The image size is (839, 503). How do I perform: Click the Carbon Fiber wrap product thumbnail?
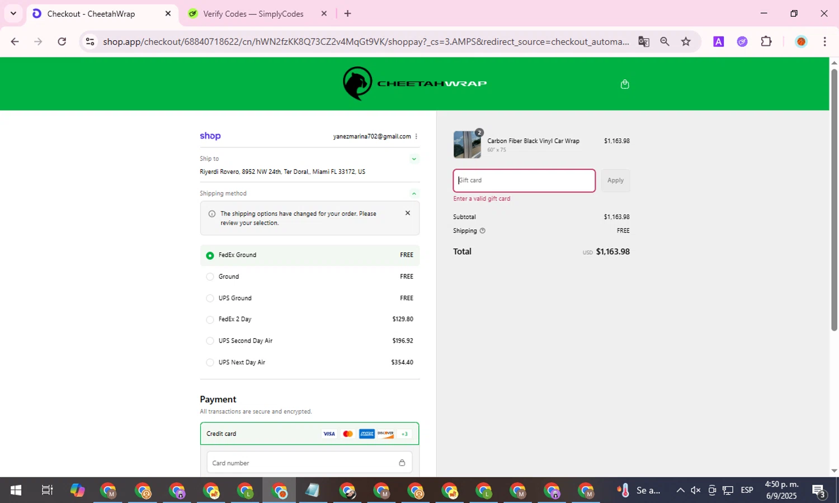coord(467,145)
